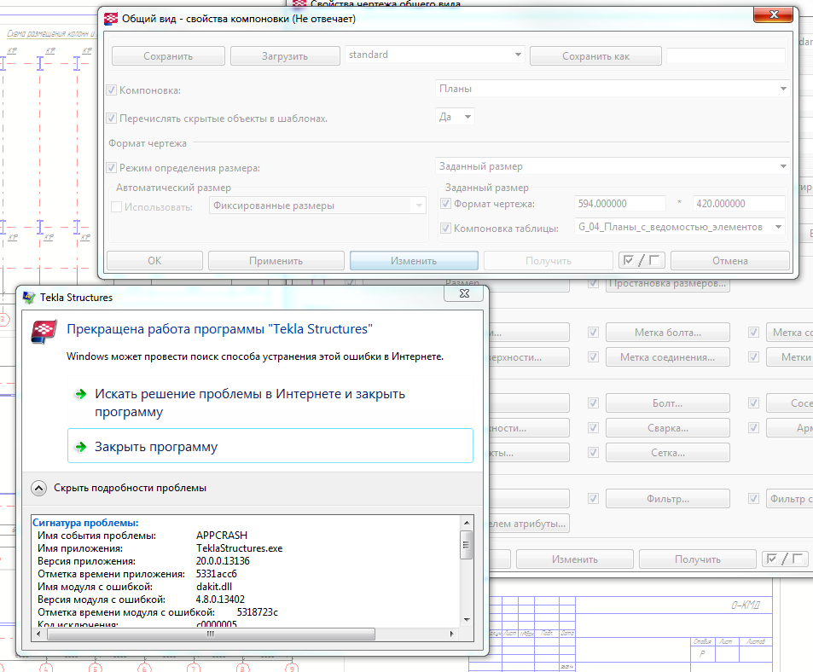Uncheck 'Перечислять скрытые объекты в шаблонах'
813x672 pixels.
tap(111, 119)
